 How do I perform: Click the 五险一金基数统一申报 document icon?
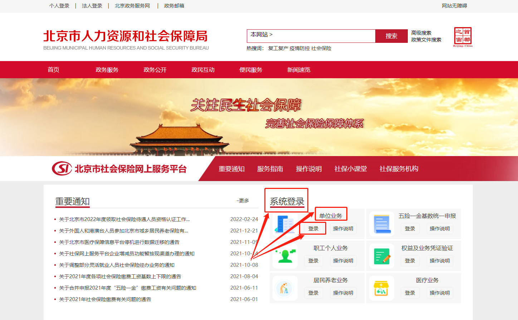(x=381, y=224)
